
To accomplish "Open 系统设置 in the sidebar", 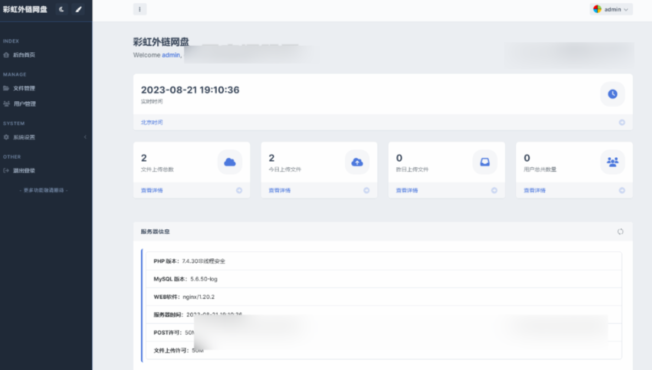I will pos(24,137).
